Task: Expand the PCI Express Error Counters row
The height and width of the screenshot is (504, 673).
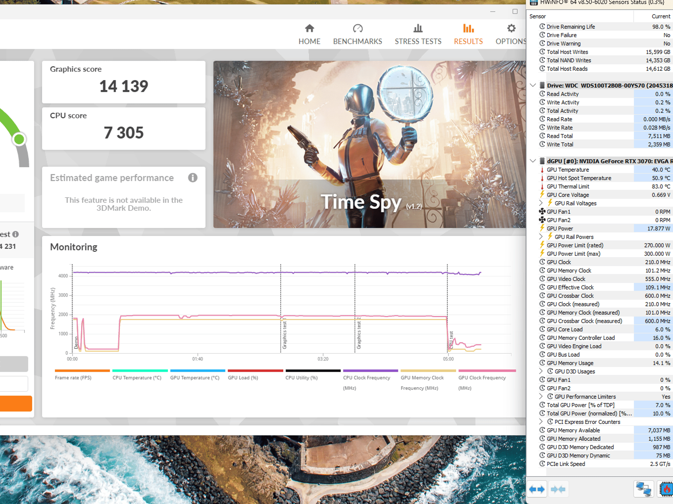Action: point(541,422)
